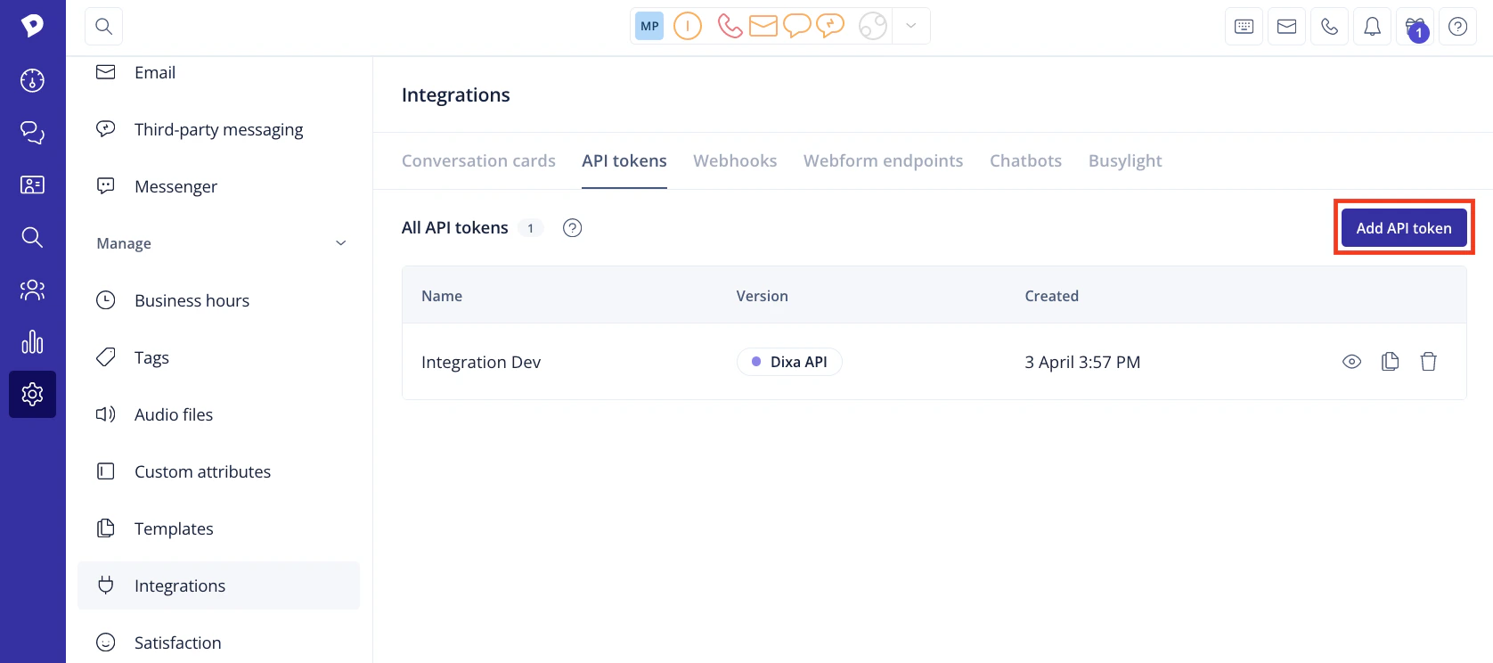Select the API tokens tab

coord(624,160)
